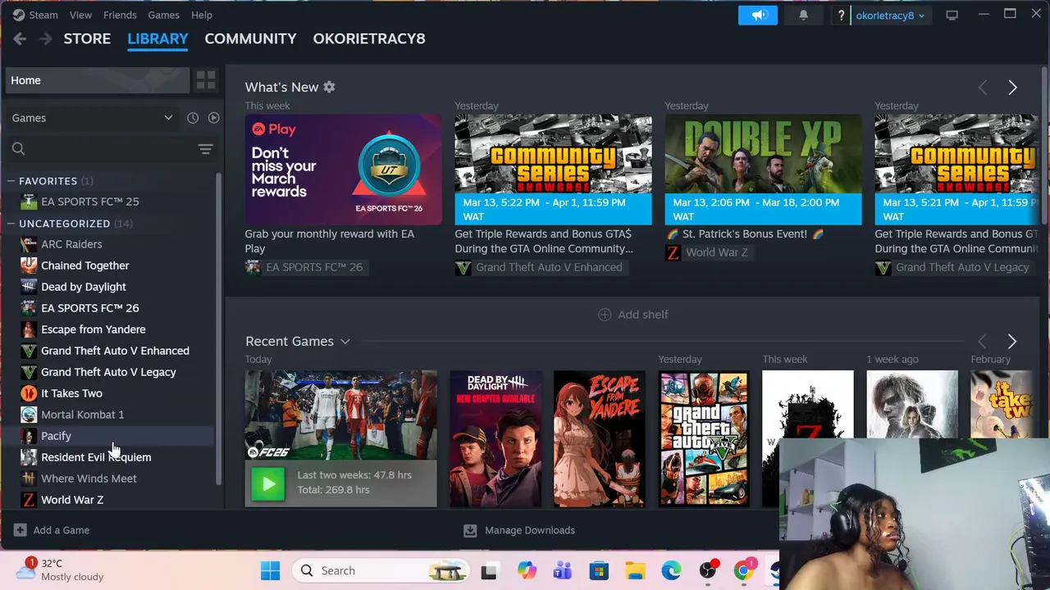Select Chained Together in game list
1050x590 pixels.
85,265
